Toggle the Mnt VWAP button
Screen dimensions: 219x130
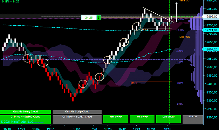tap(116, 119)
